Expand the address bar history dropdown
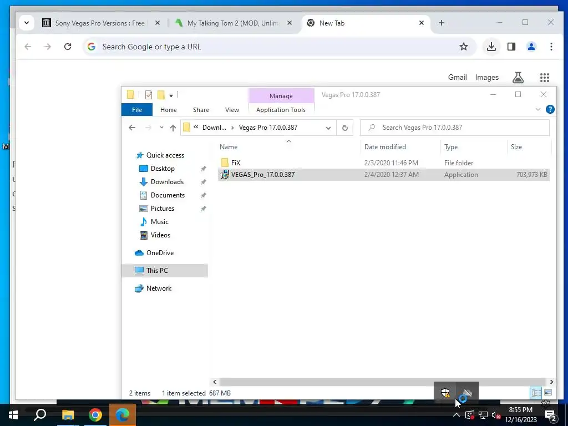568x426 pixels. tap(328, 128)
